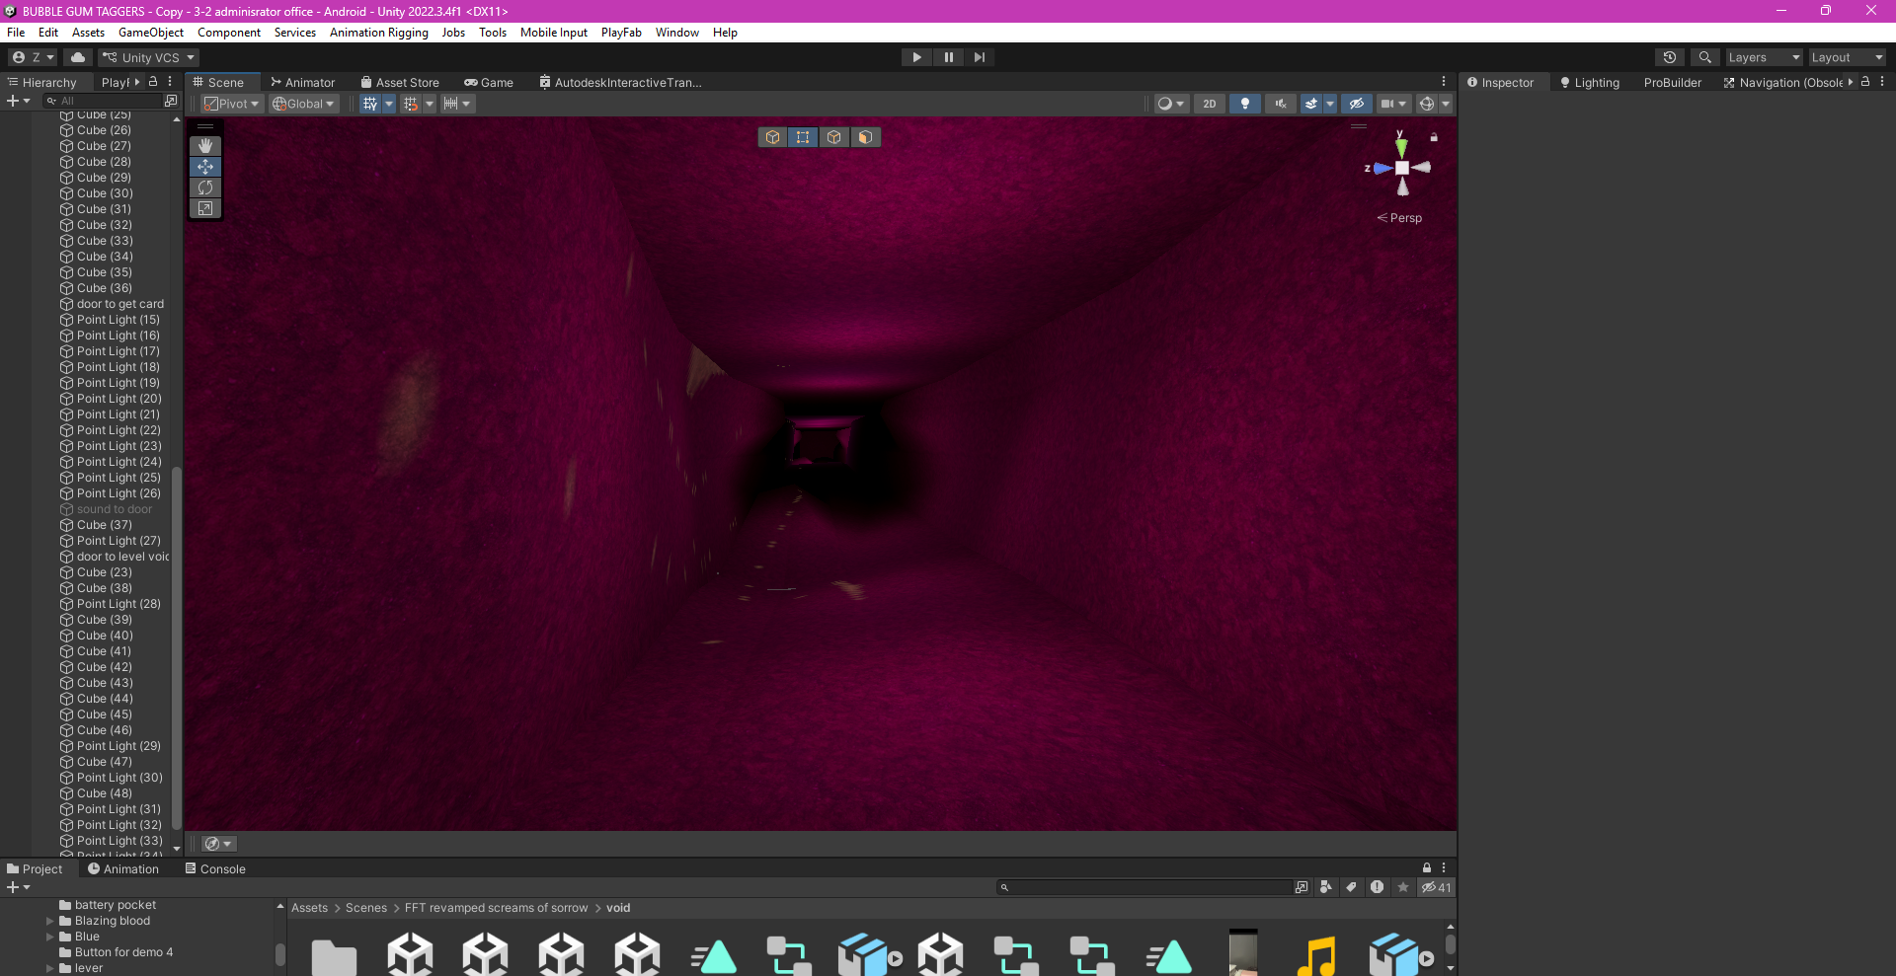This screenshot has width=1896, height=976.
Task: Select the Rotate tool in scene
Action: tap(205, 188)
